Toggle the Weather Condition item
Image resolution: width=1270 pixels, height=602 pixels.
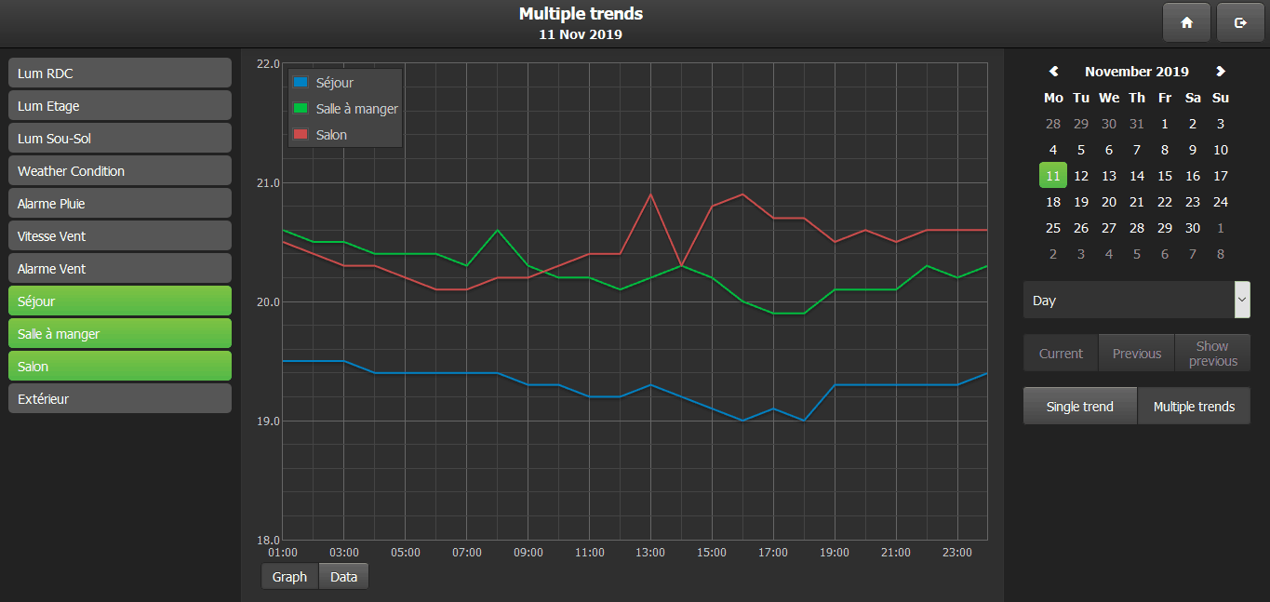point(120,171)
